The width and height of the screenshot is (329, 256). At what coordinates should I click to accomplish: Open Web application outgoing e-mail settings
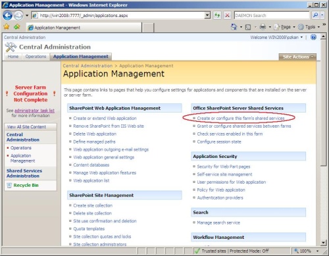point(111,149)
